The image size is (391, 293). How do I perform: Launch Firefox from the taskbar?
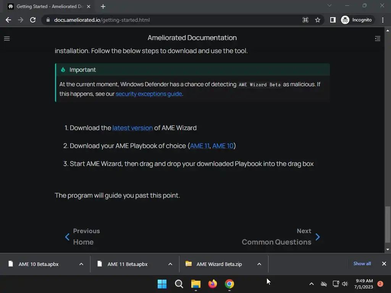tap(212, 284)
